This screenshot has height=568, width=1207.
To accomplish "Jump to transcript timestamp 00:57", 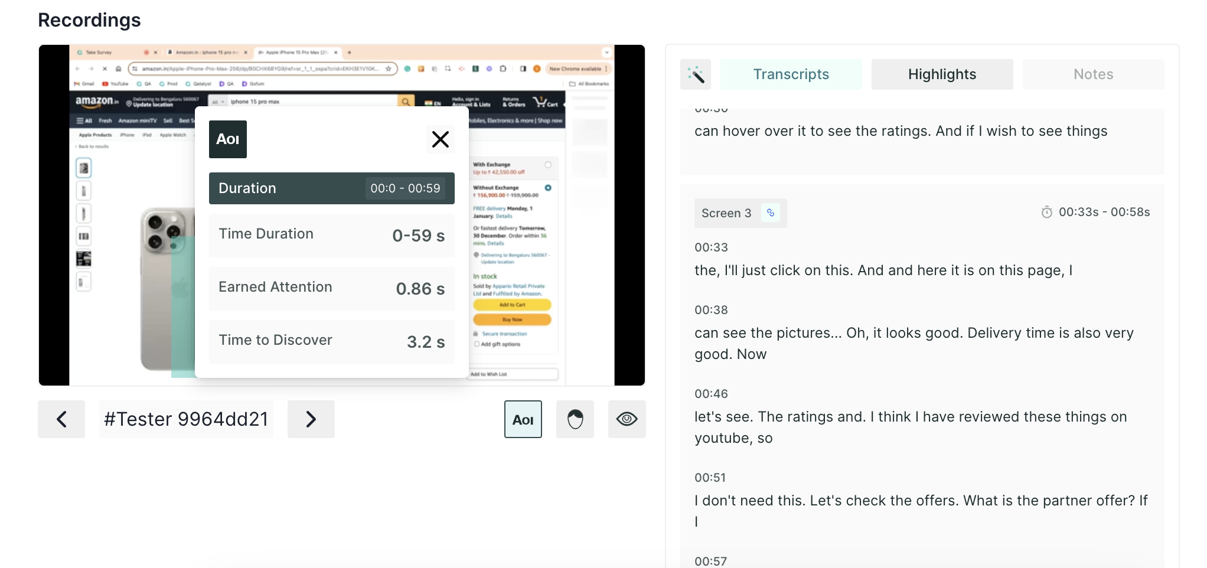I will click(710, 562).
